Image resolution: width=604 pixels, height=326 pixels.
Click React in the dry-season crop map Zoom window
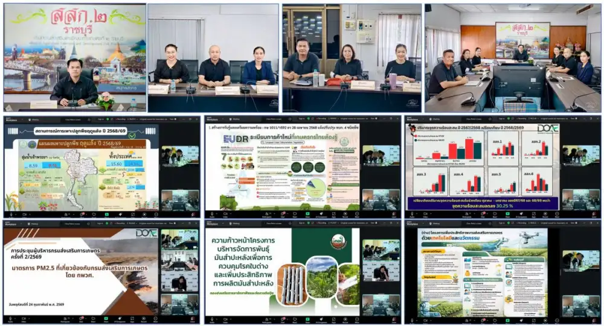click(x=94, y=214)
